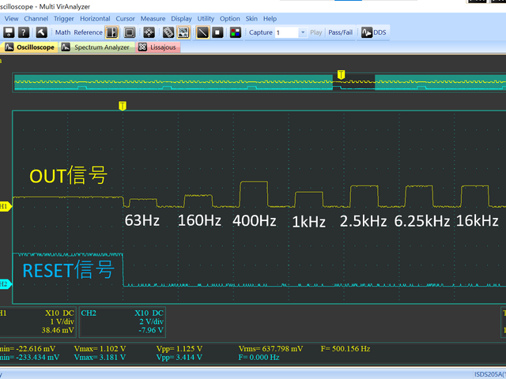This screenshot has width=506, height=379.
Task: Click the Reference waveform button
Action: [x=89, y=32]
